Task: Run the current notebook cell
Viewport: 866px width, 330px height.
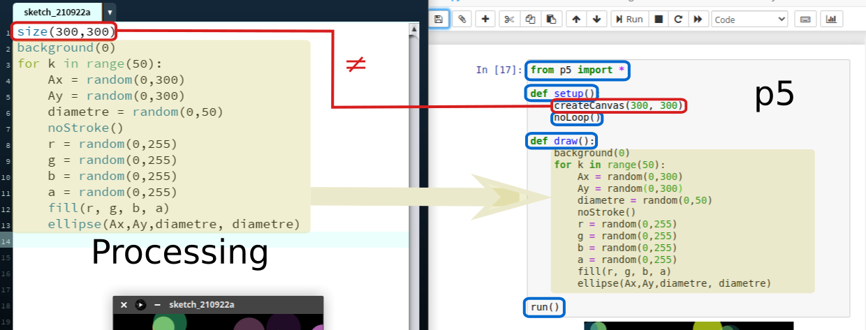Action: coord(629,20)
